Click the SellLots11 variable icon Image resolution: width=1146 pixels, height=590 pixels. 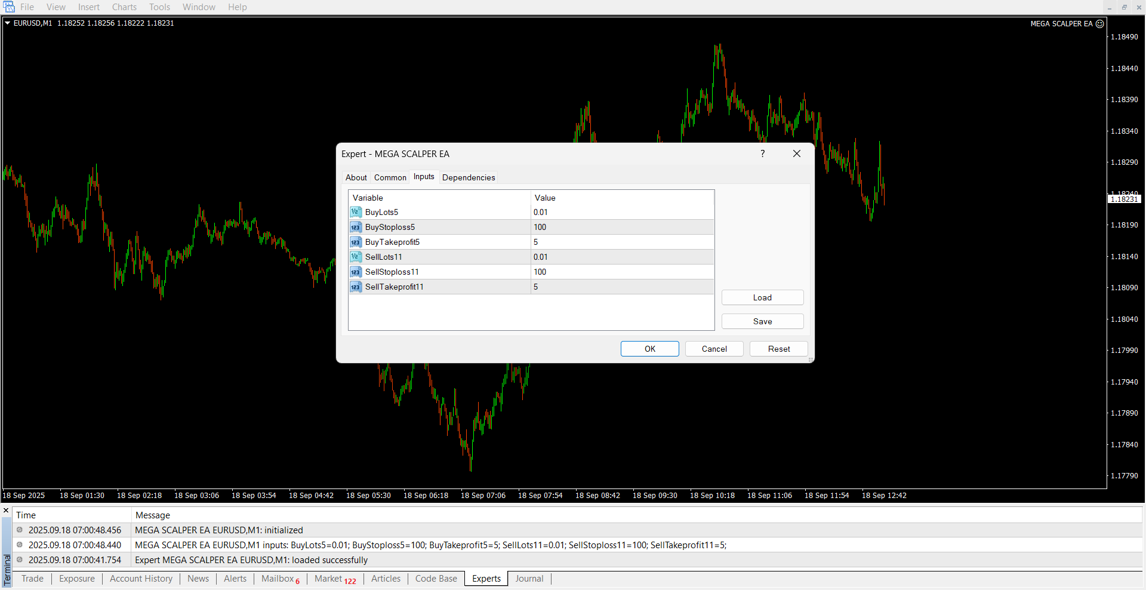pyautogui.click(x=355, y=257)
